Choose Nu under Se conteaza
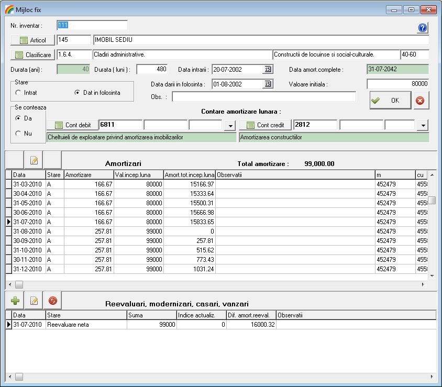This screenshot has width=442, height=387. pos(18,134)
